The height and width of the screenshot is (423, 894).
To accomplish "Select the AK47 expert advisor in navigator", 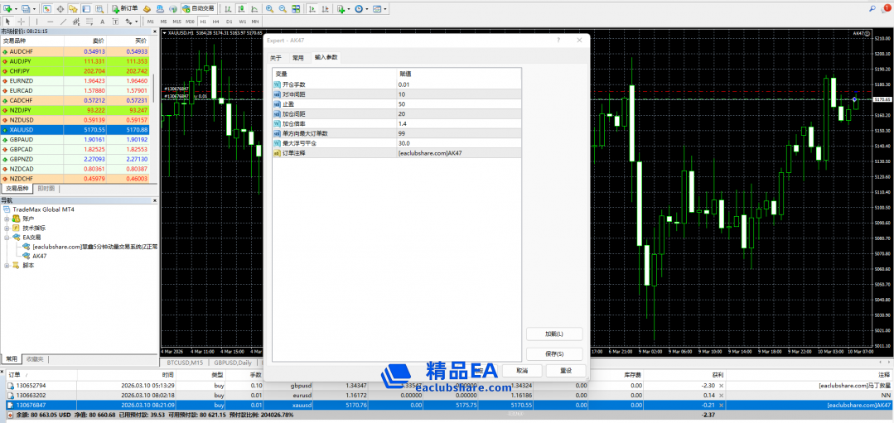I will pyautogui.click(x=39, y=256).
